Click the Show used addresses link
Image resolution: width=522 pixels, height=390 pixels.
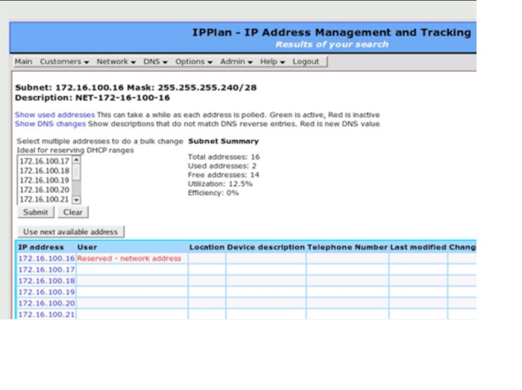tap(55, 115)
